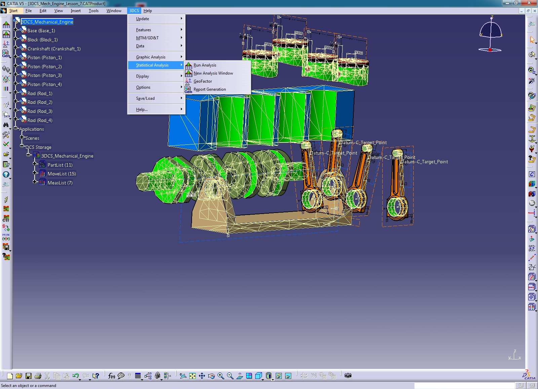Screen dimensions: 538x389
Task: Click the binoculars search icon
Action: tap(6, 125)
